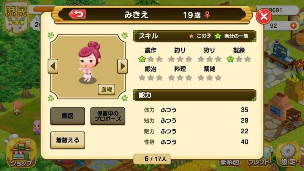
Task: Close the character dialog with red X
Action: click(264, 16)
